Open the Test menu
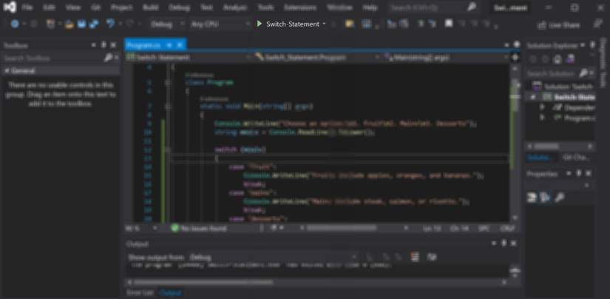The width and height of the screenshot is (610, 299). (x=206, y=8)
